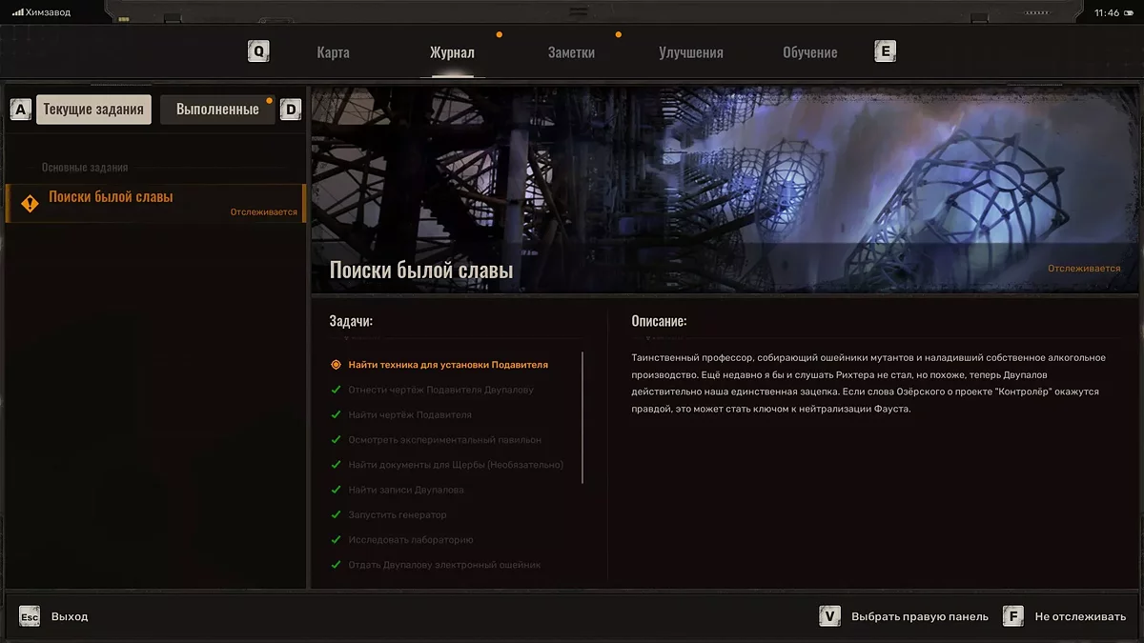Click the orange quest warning diamond icon

(x=31, y=203)
